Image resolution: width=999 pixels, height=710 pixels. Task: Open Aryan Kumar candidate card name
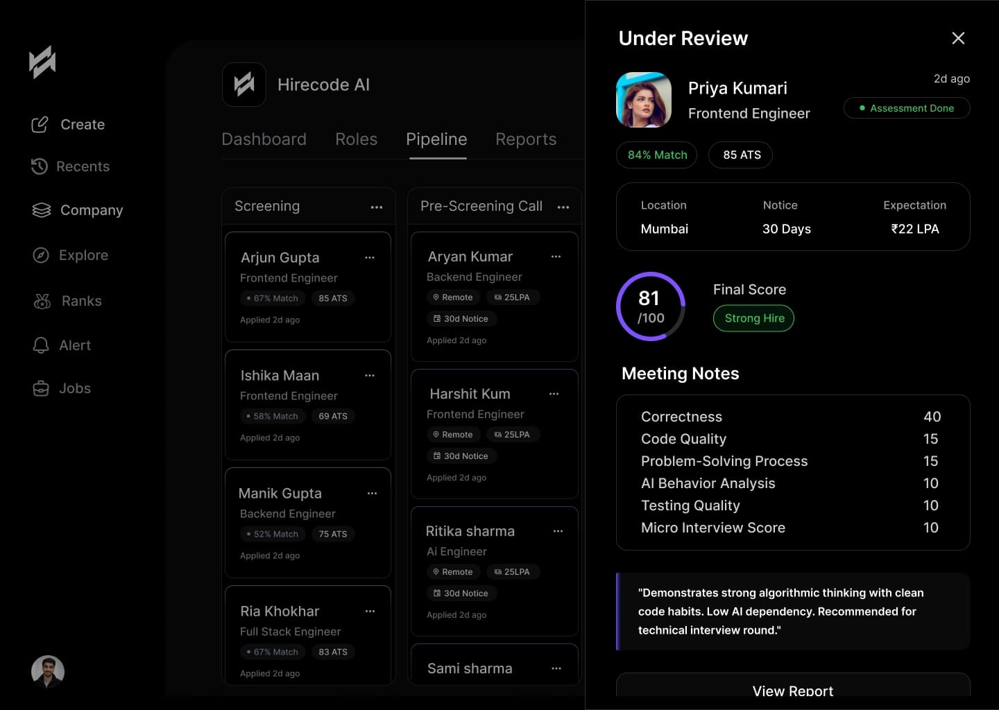(470, 257)
